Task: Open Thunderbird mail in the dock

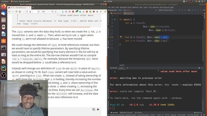Action: [4, 13]
